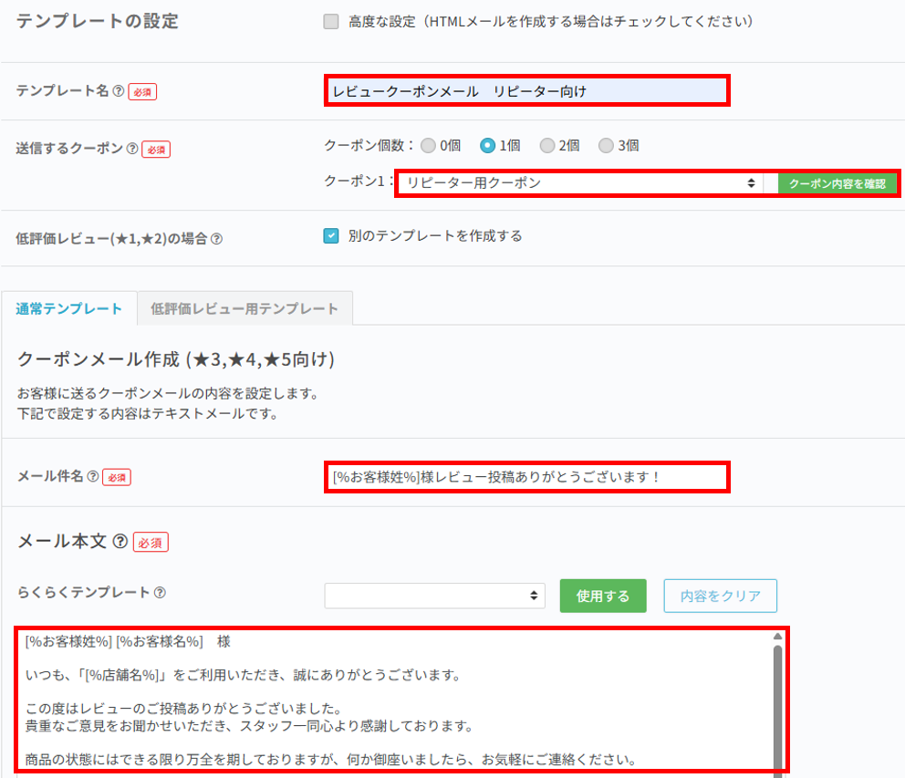Click help icon next to テンプレート名

point(118,91)
